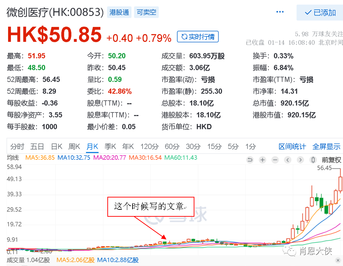Click the 港股通 tag
Image resolution: width=343 pixels, height=266 pixels.
tap(119, 12)
